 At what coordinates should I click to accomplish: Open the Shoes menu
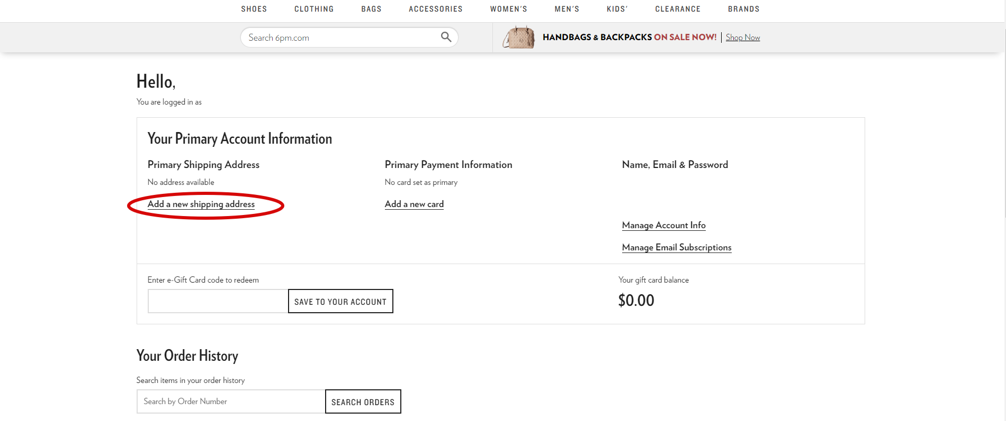click(254, 9)
